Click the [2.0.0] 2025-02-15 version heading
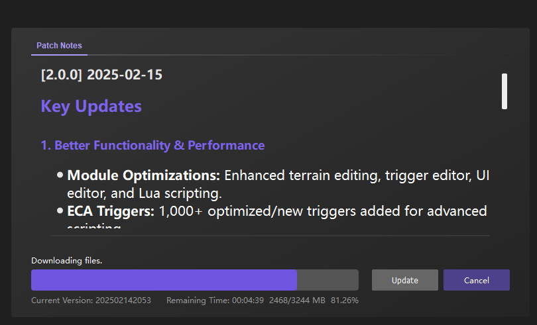This screenshot has height=325, width=537. [101, 74]
